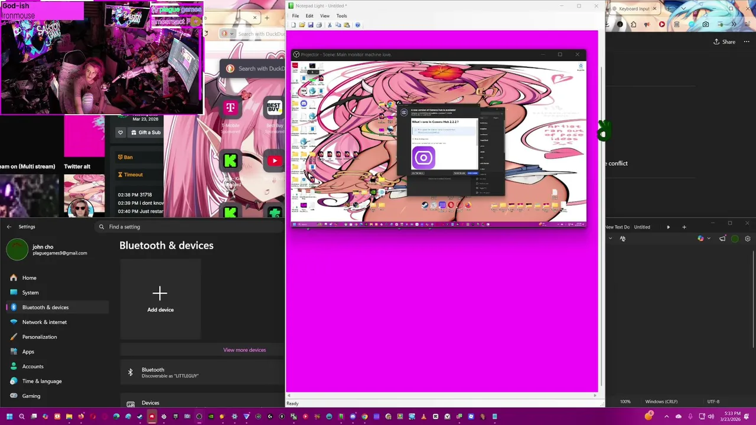Expand browser toolbar overflow chevrons
The width and height of the screenshot is (756, 425).
click(x=734, y=24)
